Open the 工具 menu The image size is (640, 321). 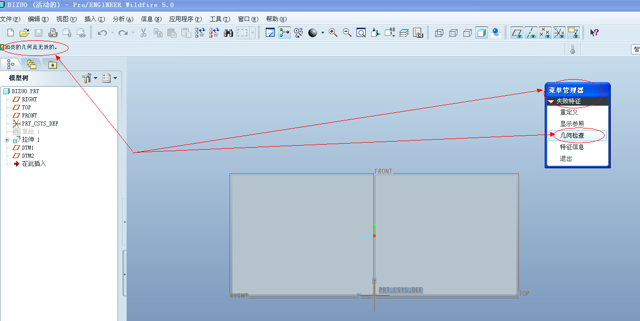(220, 19)
